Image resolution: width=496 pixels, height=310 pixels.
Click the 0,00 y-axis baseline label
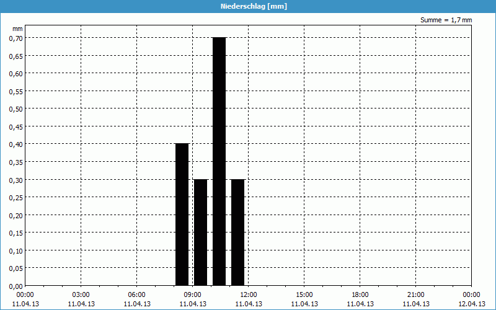pyautogui.click(x=16, y=286)
